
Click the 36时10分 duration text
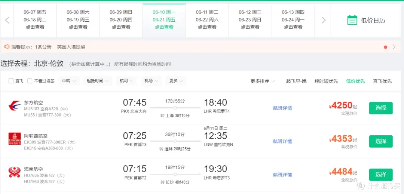pos(175,134)
